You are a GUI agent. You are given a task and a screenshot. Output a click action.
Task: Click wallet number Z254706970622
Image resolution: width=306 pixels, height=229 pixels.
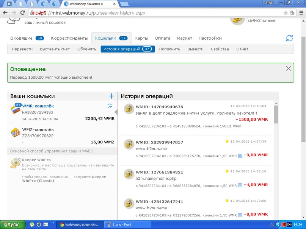coord(38,136)
